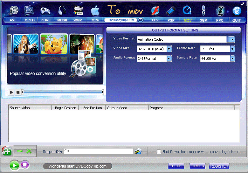Click the Wonderful start DVDCopyRip.com banner
The width and height of the screenshot is (248, 173).
point(78,166)
